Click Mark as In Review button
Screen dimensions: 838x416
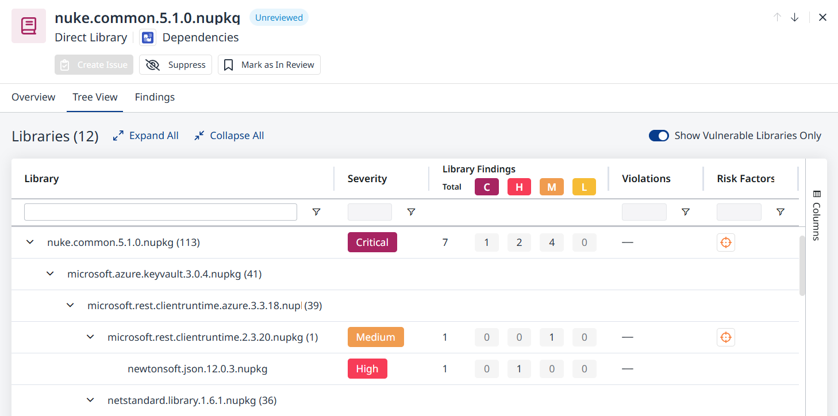click(x=269, y=65)
